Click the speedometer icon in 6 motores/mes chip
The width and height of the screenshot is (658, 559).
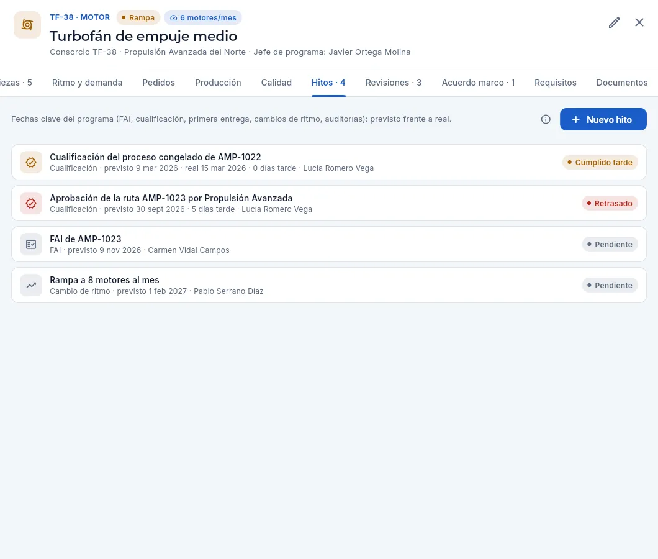tap(173, 17)
